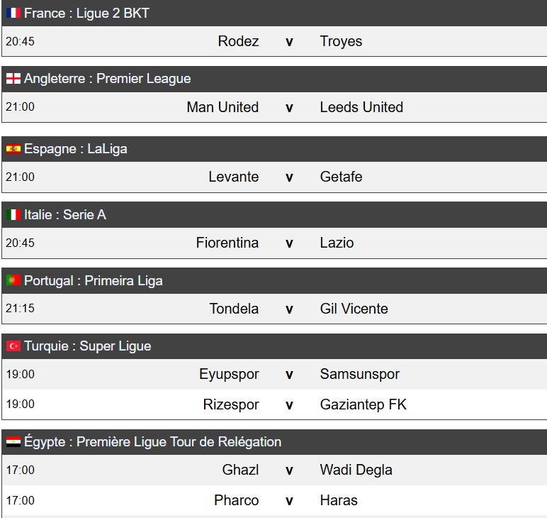
Task: Click the Spain flag icon
Action: (13, 149)
